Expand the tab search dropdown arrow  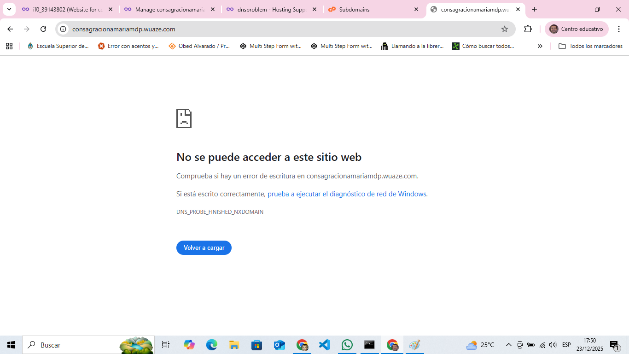tap(9, 9)
